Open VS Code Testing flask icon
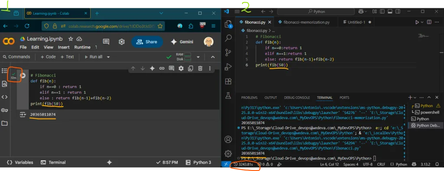Viewport: 444px width, 171px height. [228, 96]
